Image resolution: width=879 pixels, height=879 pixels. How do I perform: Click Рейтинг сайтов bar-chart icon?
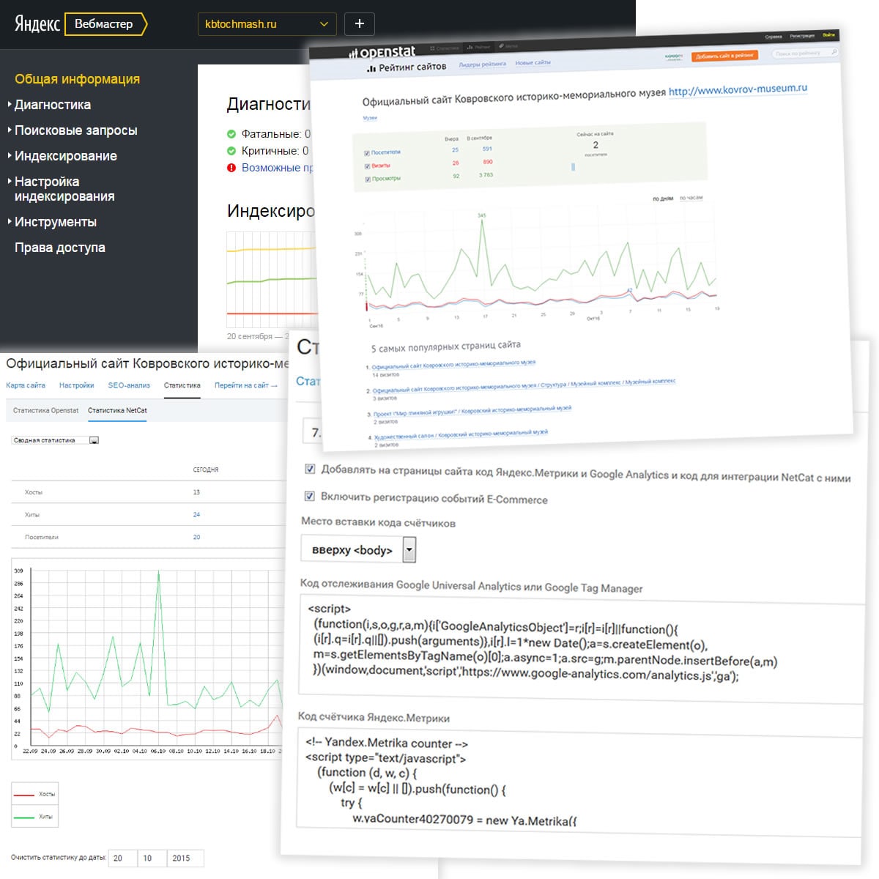[x=371, y=69]
